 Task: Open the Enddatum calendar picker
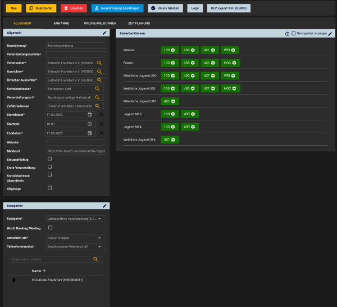(x=90, y=133)
